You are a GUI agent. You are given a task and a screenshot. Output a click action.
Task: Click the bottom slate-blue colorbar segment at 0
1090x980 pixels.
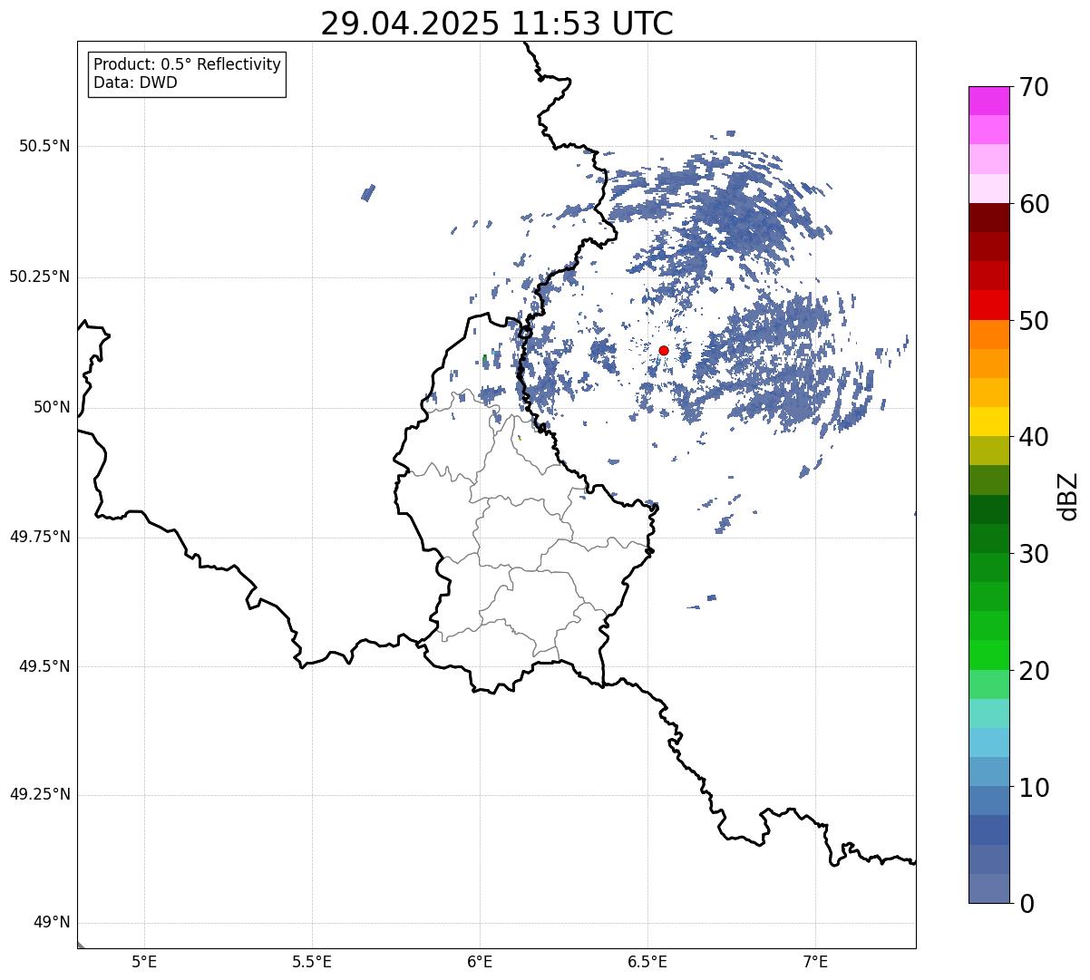(989, 888)
